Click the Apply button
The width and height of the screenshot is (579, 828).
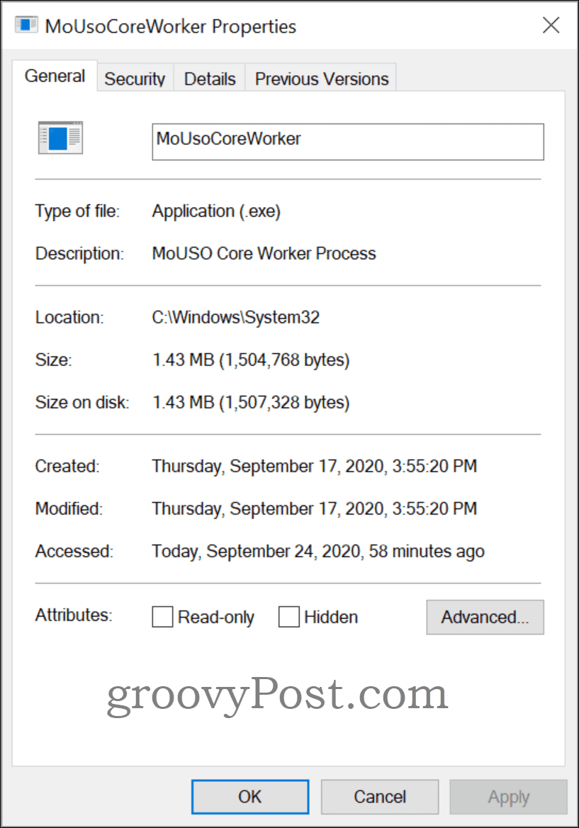pos(508,797)
